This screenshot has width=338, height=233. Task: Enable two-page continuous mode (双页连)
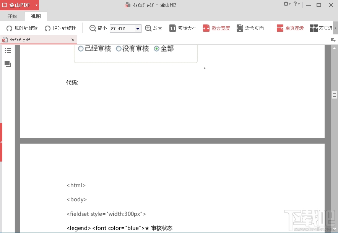[324, 28]
